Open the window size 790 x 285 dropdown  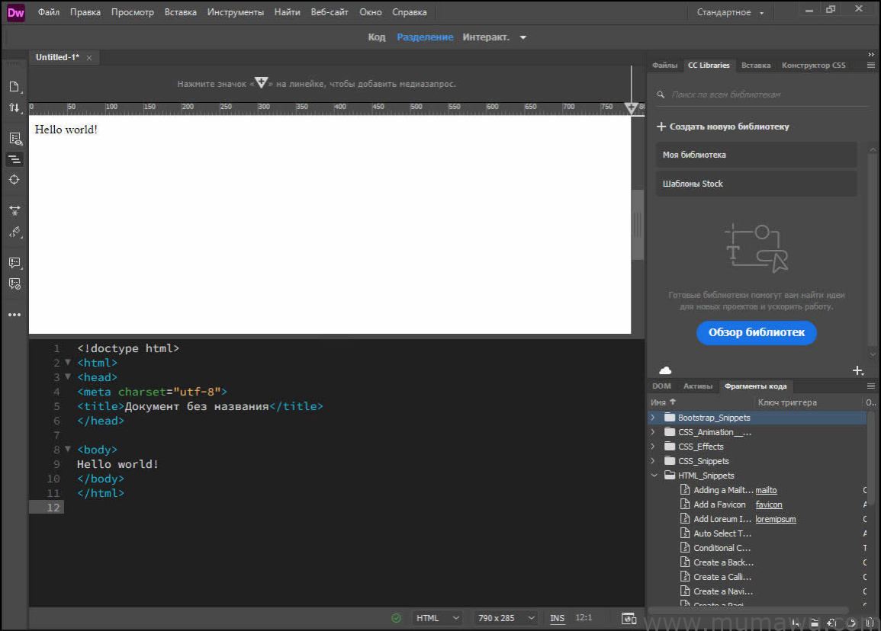[x=504, y=618]
